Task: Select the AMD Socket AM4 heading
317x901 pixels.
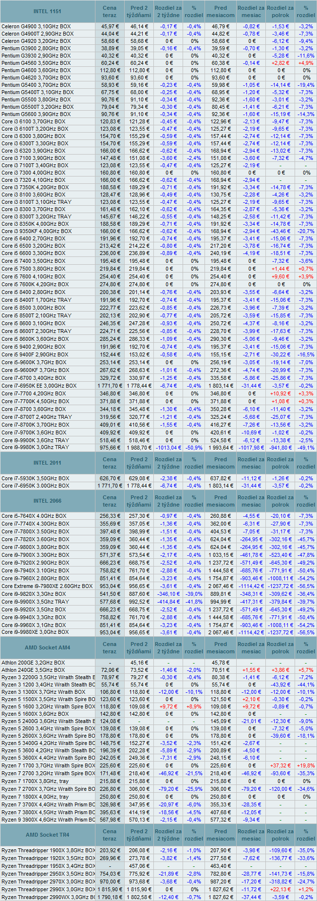Action: (x=48, y=647)
